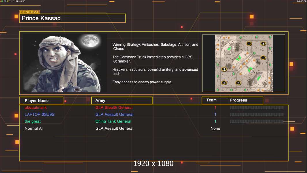This screenshot has width=307, height=173.
Task: Click start position marker 1 on minimap
Action: point(224,83)
